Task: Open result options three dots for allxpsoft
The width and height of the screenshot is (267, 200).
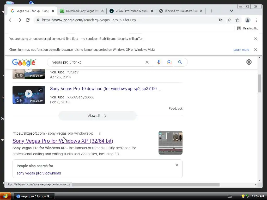Action: pos(100,133)
